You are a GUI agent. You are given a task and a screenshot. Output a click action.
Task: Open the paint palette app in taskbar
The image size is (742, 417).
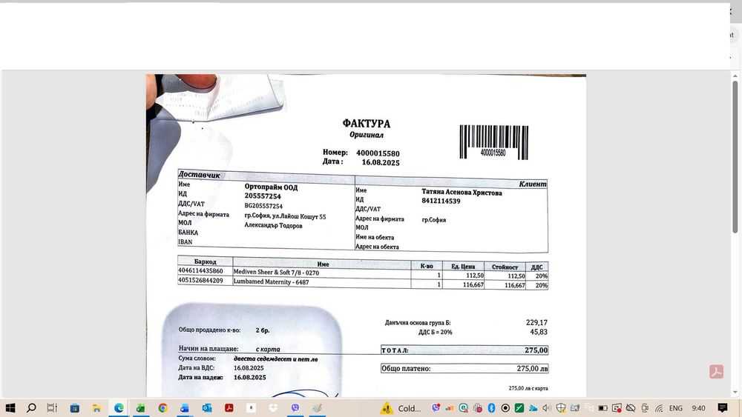(317, 408)
